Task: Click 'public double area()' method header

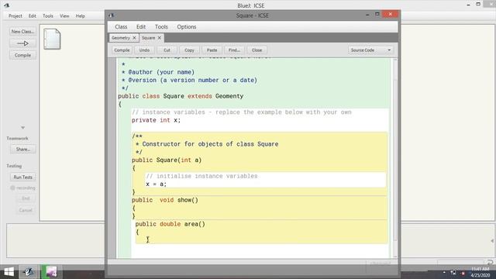Action: (170, 224)
